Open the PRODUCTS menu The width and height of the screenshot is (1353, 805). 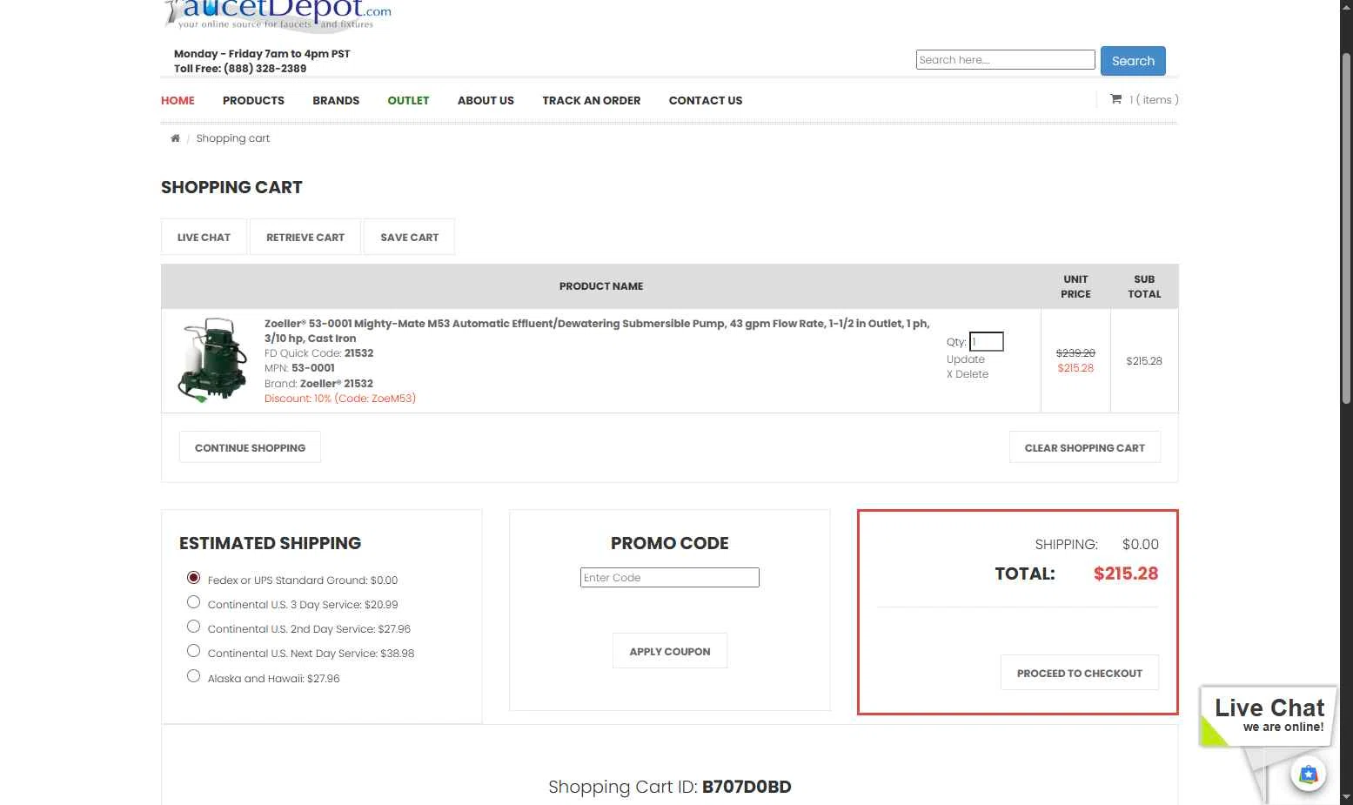click(253, 100)
